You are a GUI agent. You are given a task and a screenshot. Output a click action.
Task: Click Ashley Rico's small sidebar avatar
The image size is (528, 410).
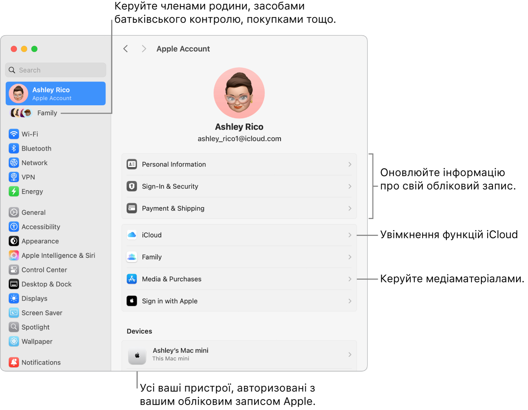[18, 93]
